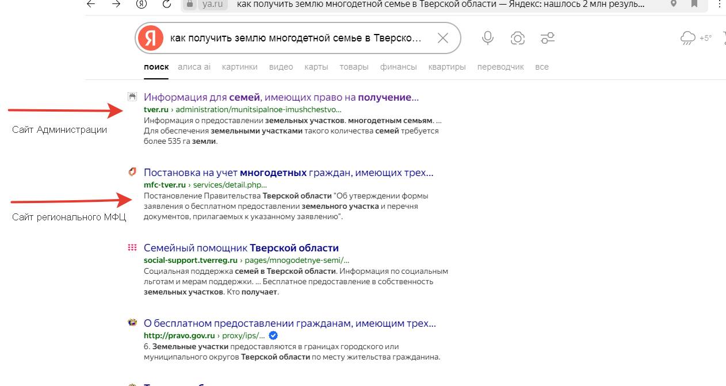This screenshot has width=726, height=386.
Task: Go back with the browser back arrow
Action: [x=91, y=4]
